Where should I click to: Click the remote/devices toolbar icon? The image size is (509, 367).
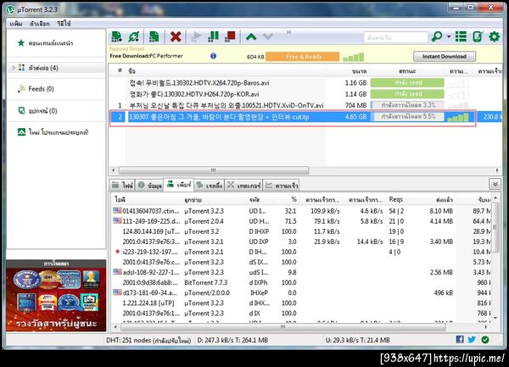coord(478,36)
